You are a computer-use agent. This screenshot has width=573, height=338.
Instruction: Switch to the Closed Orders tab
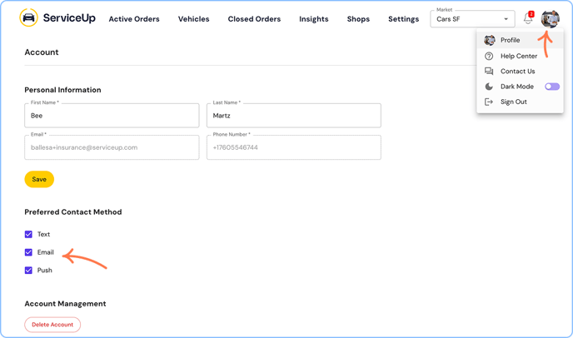point(254,19)
